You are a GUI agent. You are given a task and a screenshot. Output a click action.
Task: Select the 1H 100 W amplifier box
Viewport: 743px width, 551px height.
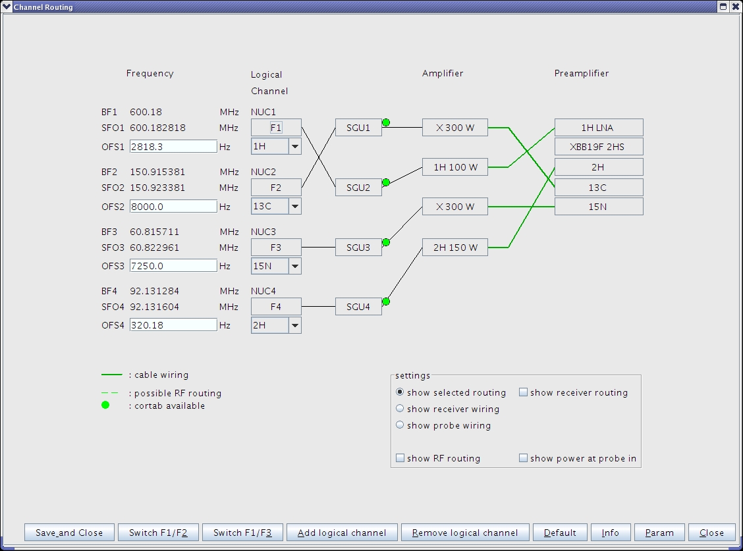point(455,167)
